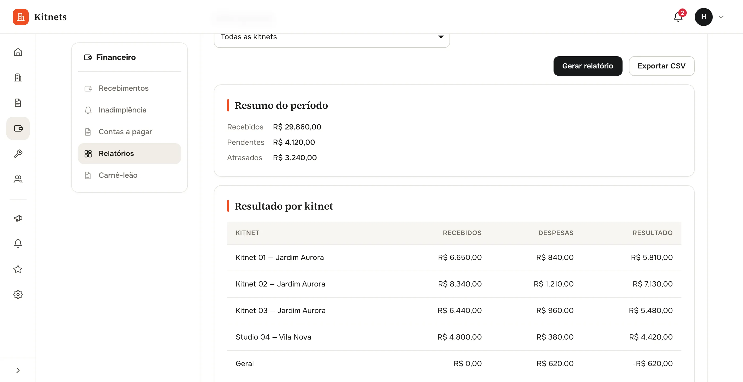
Task: Open Carnê-leão menu item
Action: pos(129,175)
